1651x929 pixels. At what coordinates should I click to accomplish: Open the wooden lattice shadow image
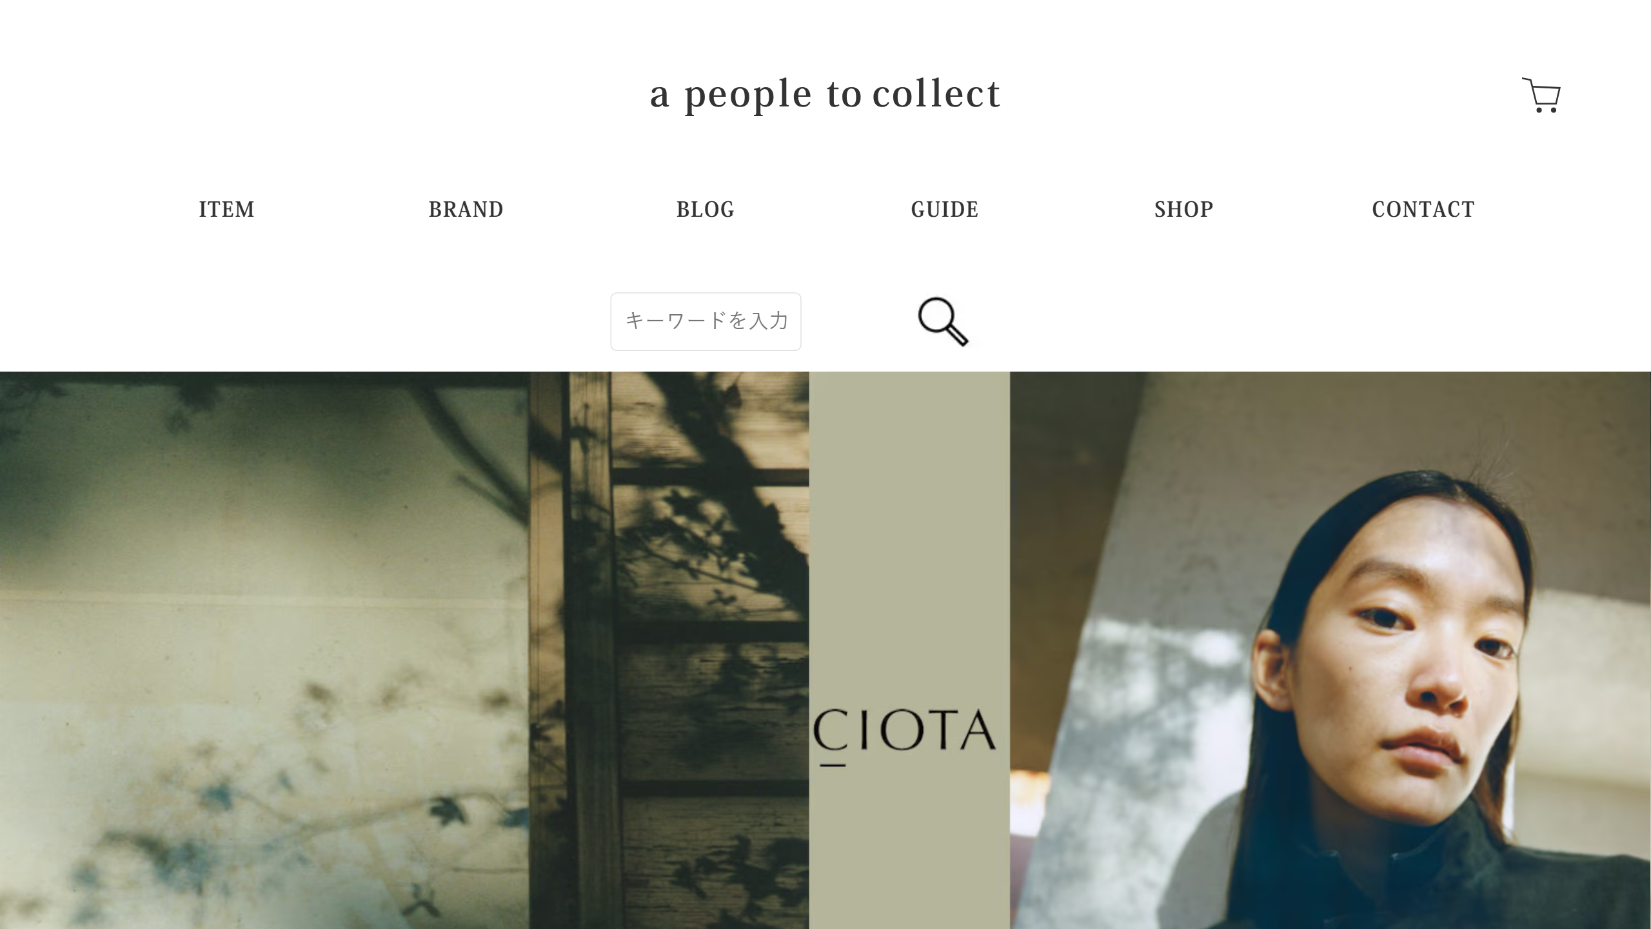coord(669,650)
